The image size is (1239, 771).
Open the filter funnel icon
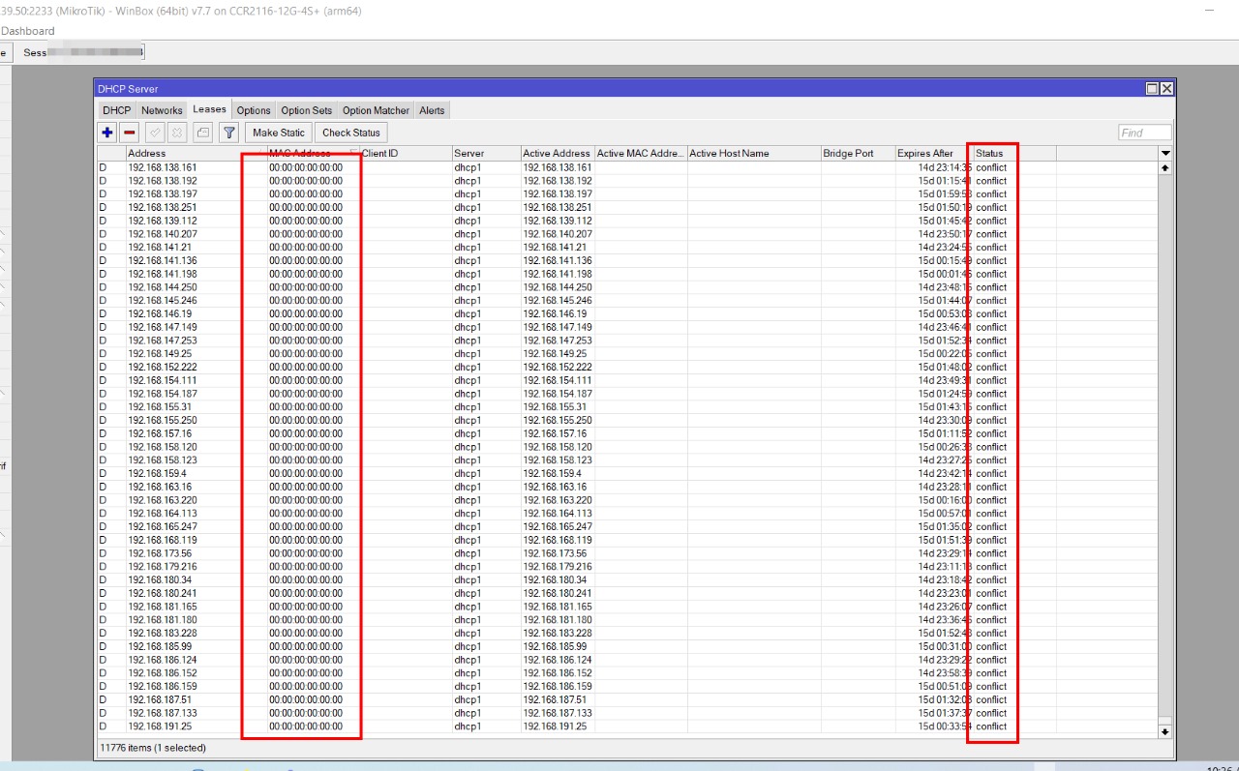[229, 133]
